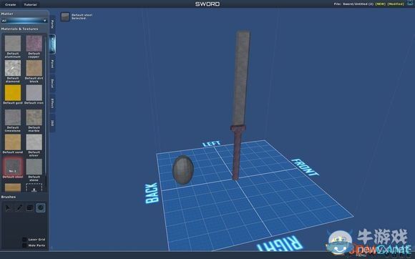Viewport: 415px width, 259px height.
Task: Switch to the Effect side tab
Action: coord(52,103)
